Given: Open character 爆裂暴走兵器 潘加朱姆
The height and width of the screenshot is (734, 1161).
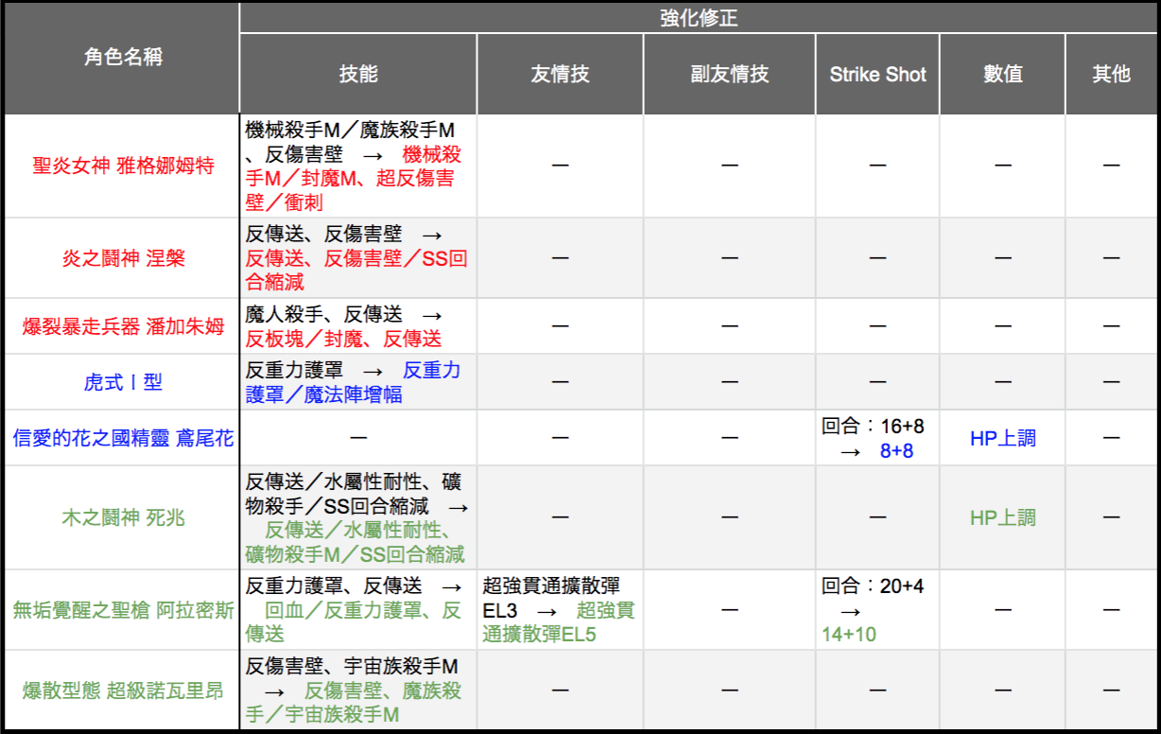Looking at the screenshot, I should pyautogui.click(x=123, y=326).
